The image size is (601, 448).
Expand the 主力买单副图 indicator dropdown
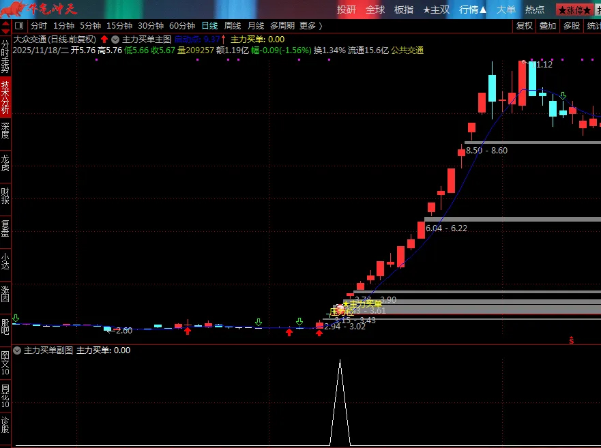point(17,350)
